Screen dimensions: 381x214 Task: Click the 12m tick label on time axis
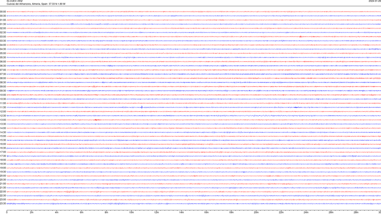pos(156,212)
